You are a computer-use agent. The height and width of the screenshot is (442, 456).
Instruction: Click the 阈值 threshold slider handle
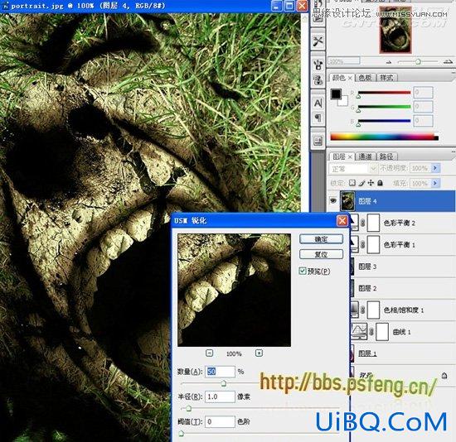(182, 434)
